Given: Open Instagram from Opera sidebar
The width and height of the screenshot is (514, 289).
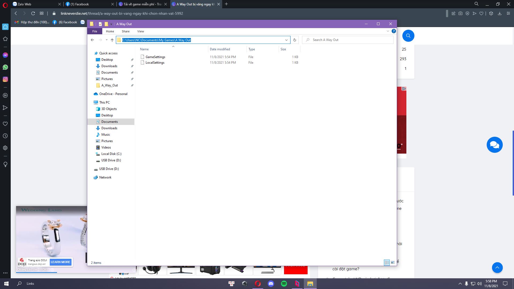Looking at the screenshot, I should tap(5, 79).
